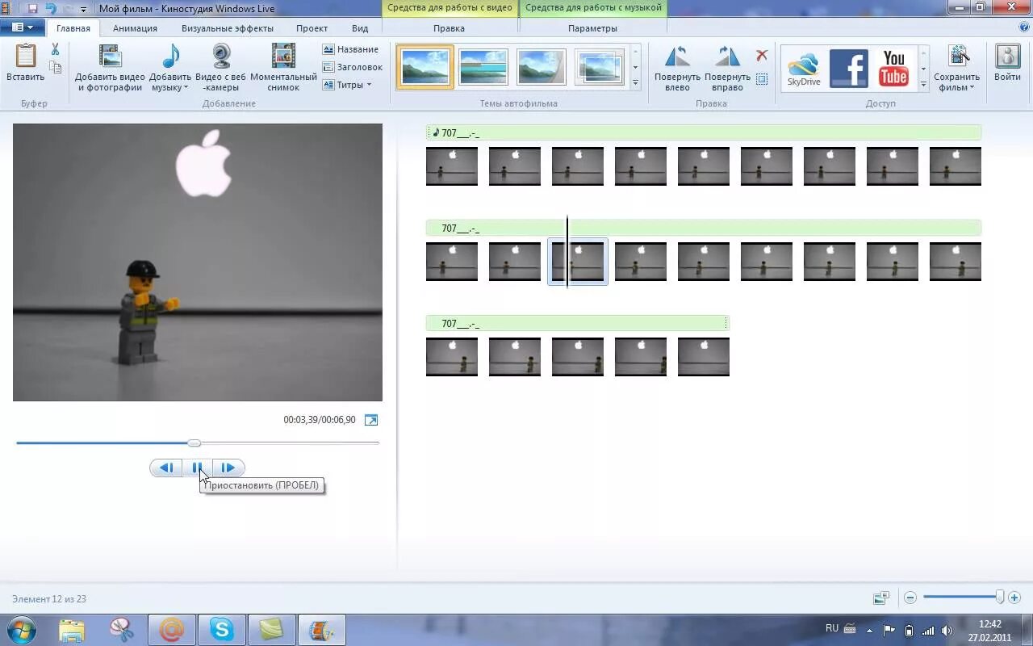Click Add videos and photos (Добавить видео и фотографии)

[x=110, y=68]
